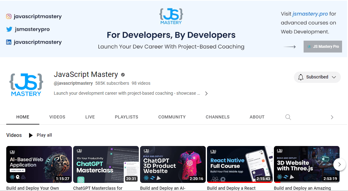Image resolution: width=348 pixels, height=191 pixels.
Task: Open the jsmastery.pro link
Action: (x=310, y=14)
